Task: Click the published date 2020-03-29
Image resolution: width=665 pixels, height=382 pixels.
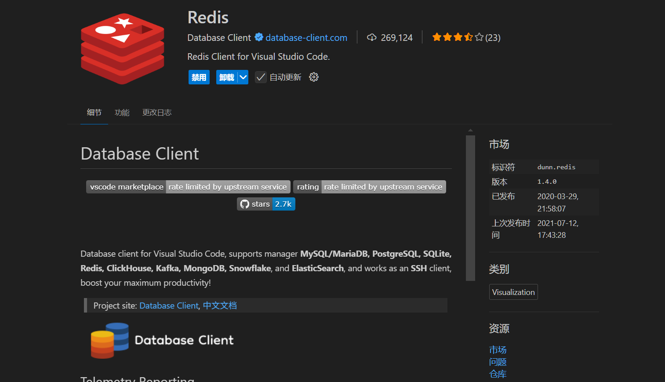Action: click(558, 203)
